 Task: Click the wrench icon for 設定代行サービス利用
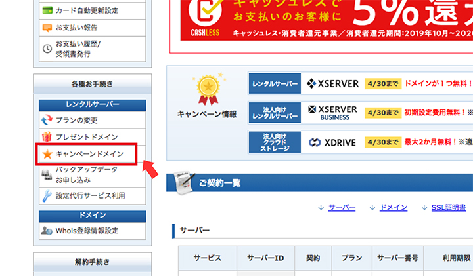click(47, 196)
